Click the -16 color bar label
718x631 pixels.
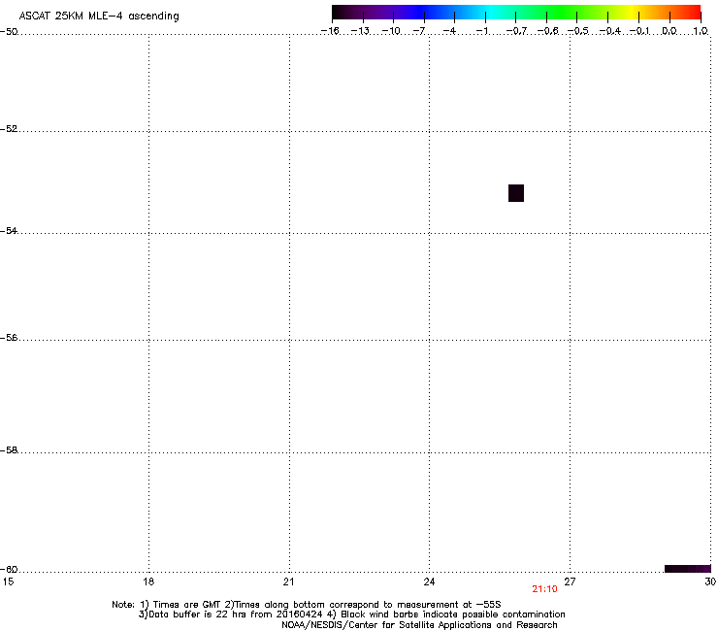pyautogui.click(x=330, y=31)
